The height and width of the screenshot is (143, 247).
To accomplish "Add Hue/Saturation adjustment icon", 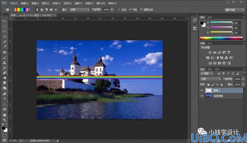I will (x=208, y=58).
